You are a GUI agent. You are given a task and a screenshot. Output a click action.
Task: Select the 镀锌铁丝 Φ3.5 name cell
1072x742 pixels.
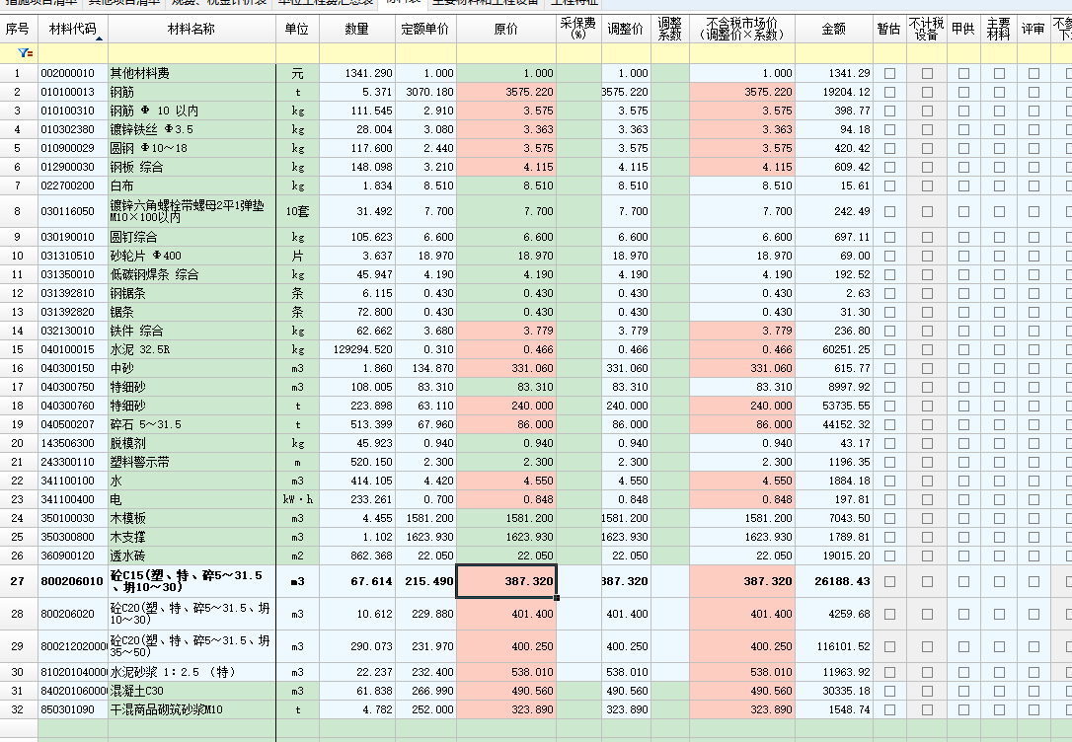pyautogui.click(x=191, y=129)
